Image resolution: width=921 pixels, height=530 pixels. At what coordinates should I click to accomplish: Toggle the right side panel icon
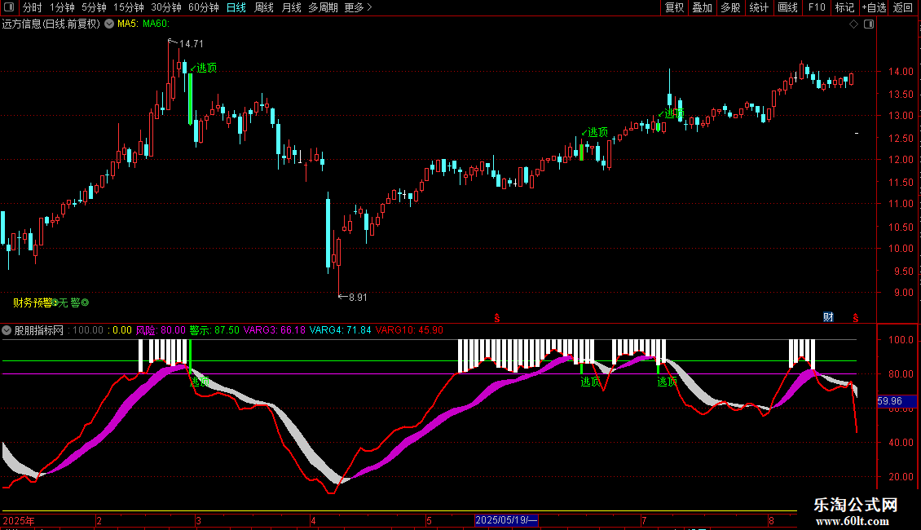click(869, 24)
